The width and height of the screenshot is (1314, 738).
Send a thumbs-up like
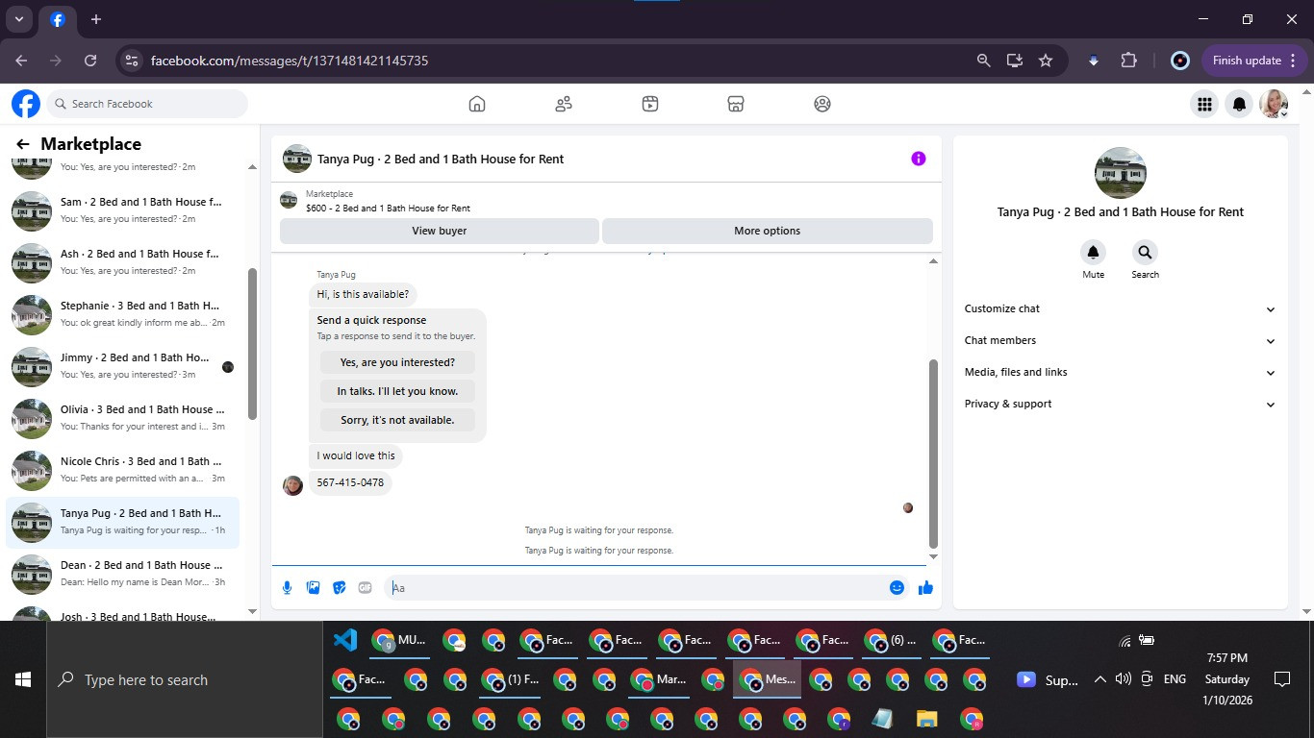point(925,587)
